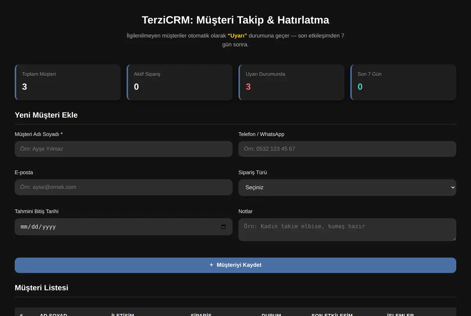This screenshot has width=471, height=316.
Task: Click into the Notlar textarea
Action: click(347, 230)
